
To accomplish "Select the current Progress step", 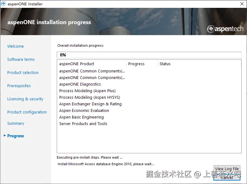I will coord(15,136).
